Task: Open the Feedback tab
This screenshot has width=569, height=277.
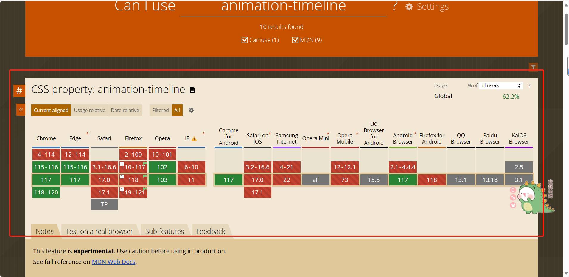Action: [211, 231]
